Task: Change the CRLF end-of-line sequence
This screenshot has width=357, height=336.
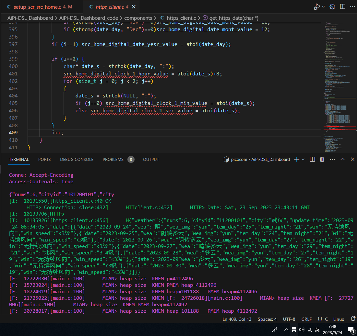Action: point(306,319)
